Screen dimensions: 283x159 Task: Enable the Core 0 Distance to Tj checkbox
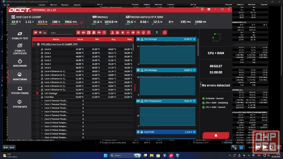[x=37, y=71]
